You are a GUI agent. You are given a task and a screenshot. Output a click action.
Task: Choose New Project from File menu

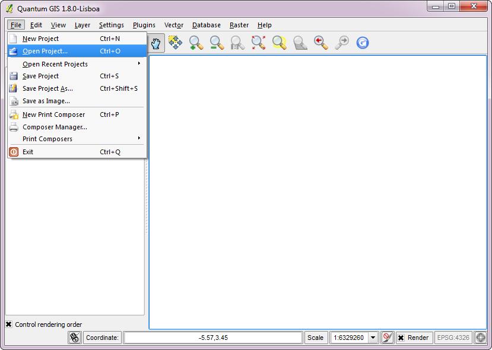(x=77, y=39)
